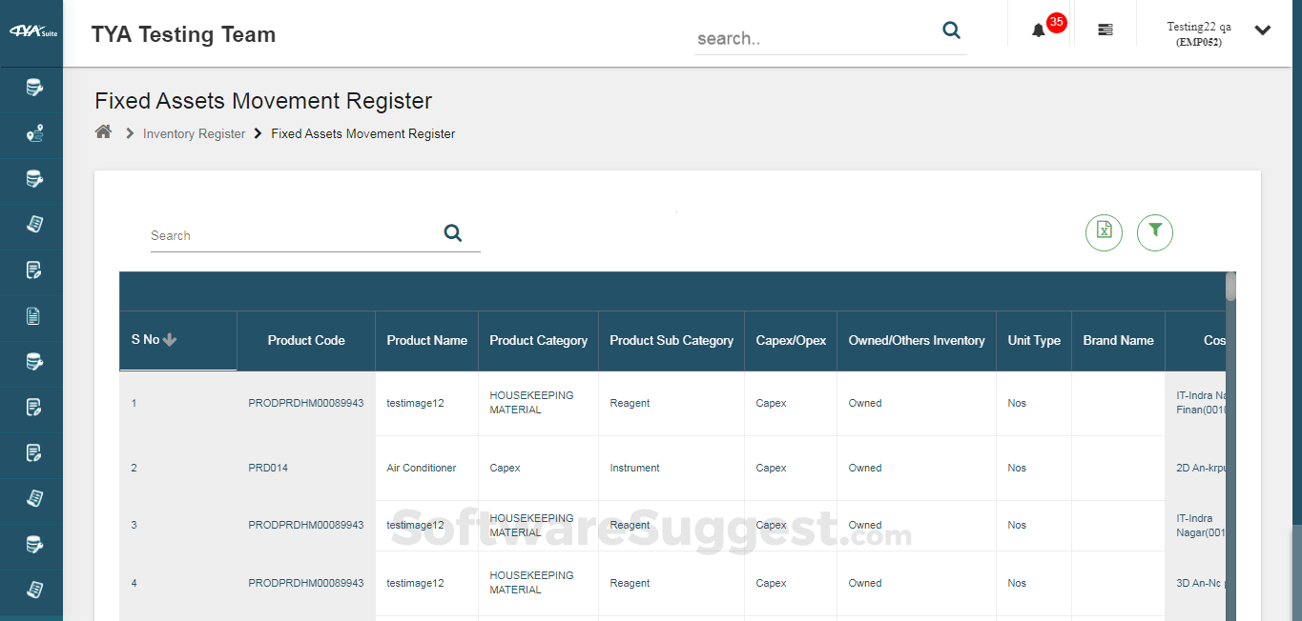Click the magnifier icon beside the table search
The image size is (1302, 621).
452,232
